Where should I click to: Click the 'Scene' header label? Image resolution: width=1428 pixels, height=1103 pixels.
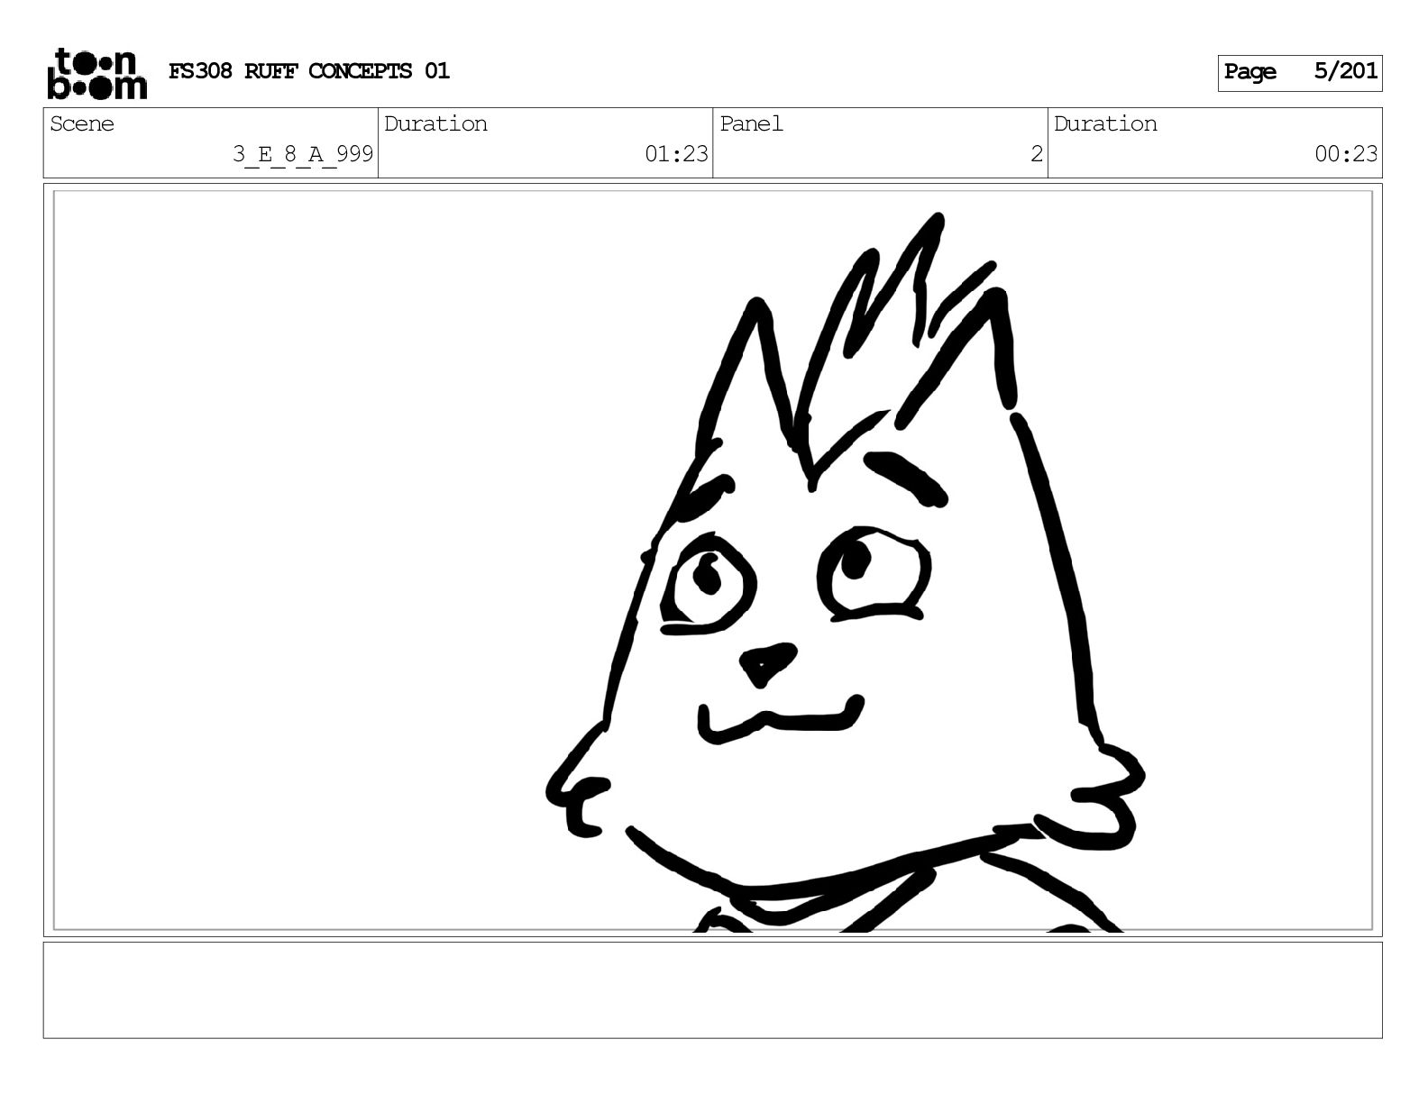pos(82,123)
